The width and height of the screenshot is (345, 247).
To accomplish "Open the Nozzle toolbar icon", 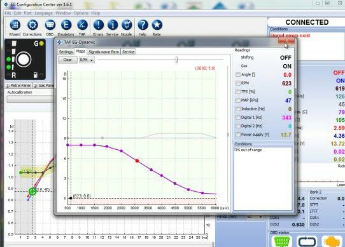I will [127, 25].
